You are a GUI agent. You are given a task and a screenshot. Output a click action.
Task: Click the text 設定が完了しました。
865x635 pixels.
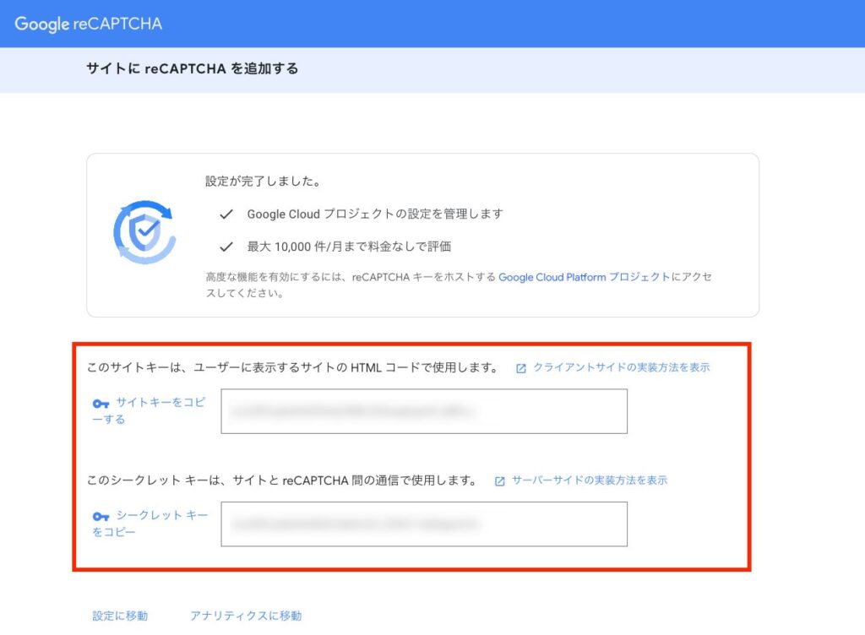tap(264, 182)
